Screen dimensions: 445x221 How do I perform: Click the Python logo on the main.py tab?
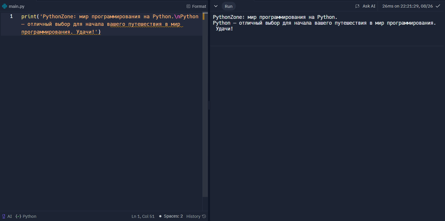point(5,6)
